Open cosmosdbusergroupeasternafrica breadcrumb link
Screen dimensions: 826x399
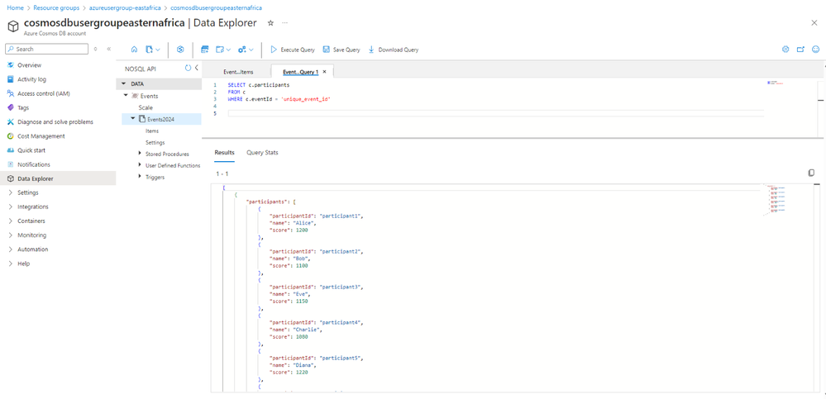tap(217, 8)
